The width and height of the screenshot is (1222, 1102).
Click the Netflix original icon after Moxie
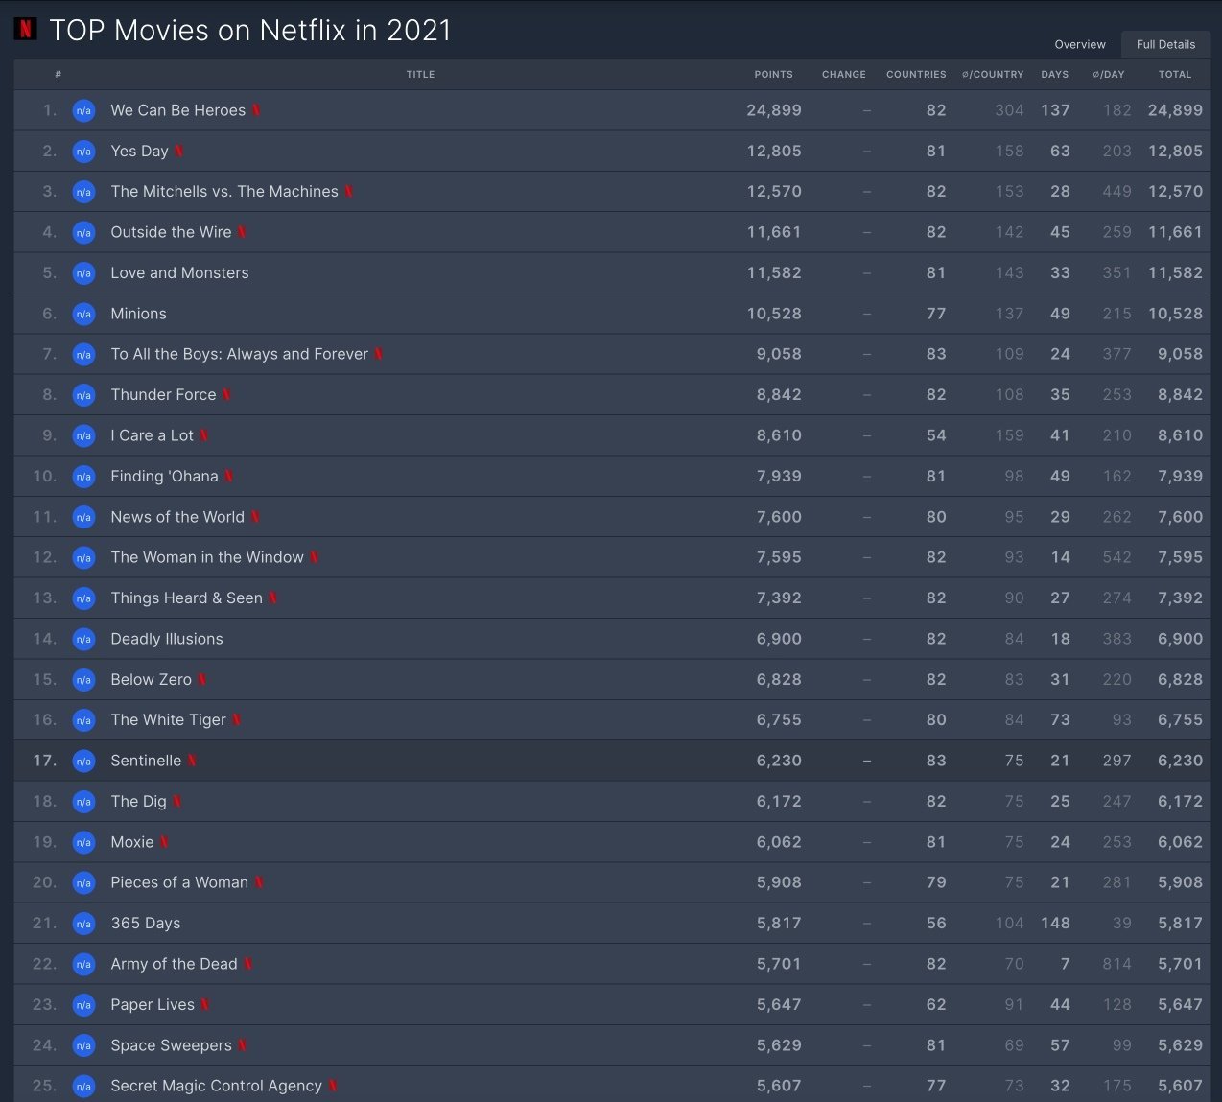pos(164,842)
